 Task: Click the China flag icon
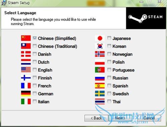click(x=26, y=38)
